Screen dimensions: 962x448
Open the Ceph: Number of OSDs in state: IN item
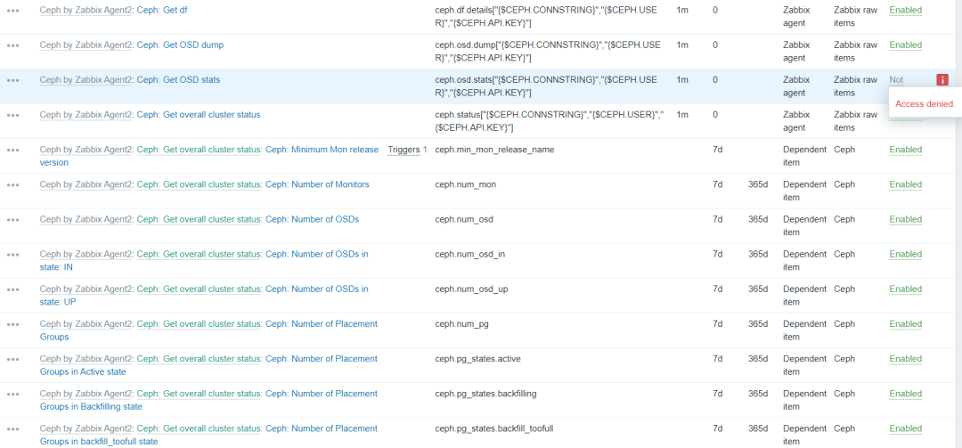tap(204, 260)
